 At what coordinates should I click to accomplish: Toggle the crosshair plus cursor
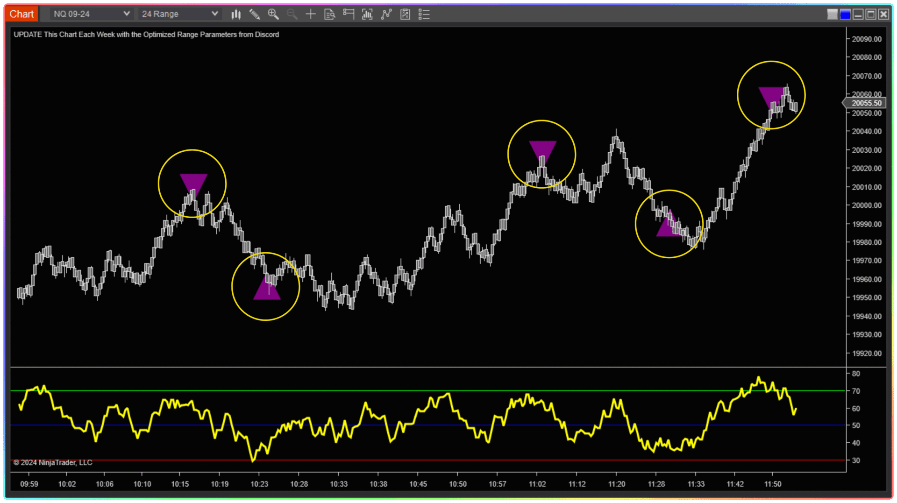pos(311,14)
